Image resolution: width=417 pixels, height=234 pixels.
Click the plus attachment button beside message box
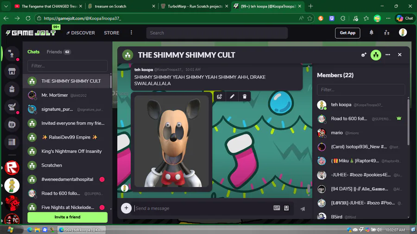click(x=126, y=208)
